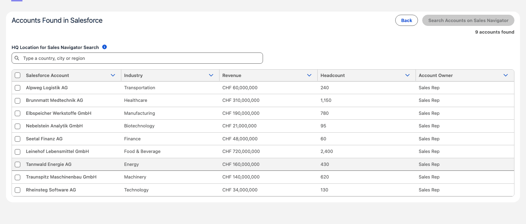Click the Accounts Found in Salesforce heading
This screenshot has width=526, height=224.
(x=57, y=20)
